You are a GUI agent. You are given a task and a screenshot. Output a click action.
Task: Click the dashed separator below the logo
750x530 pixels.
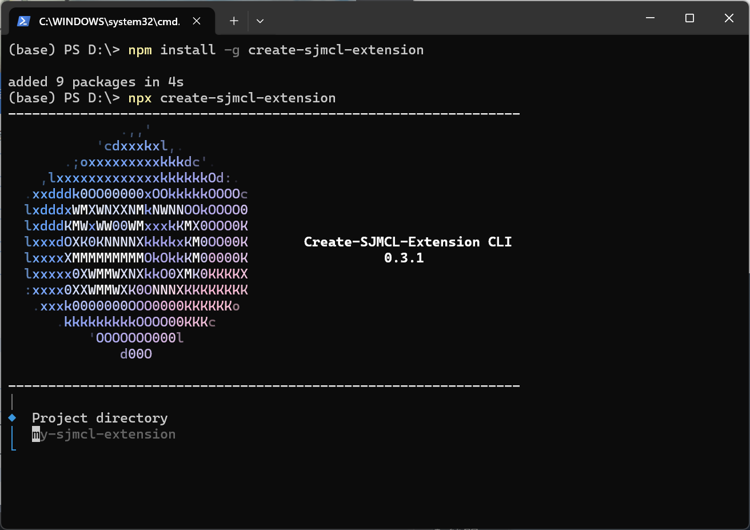(x=264, y=386)
